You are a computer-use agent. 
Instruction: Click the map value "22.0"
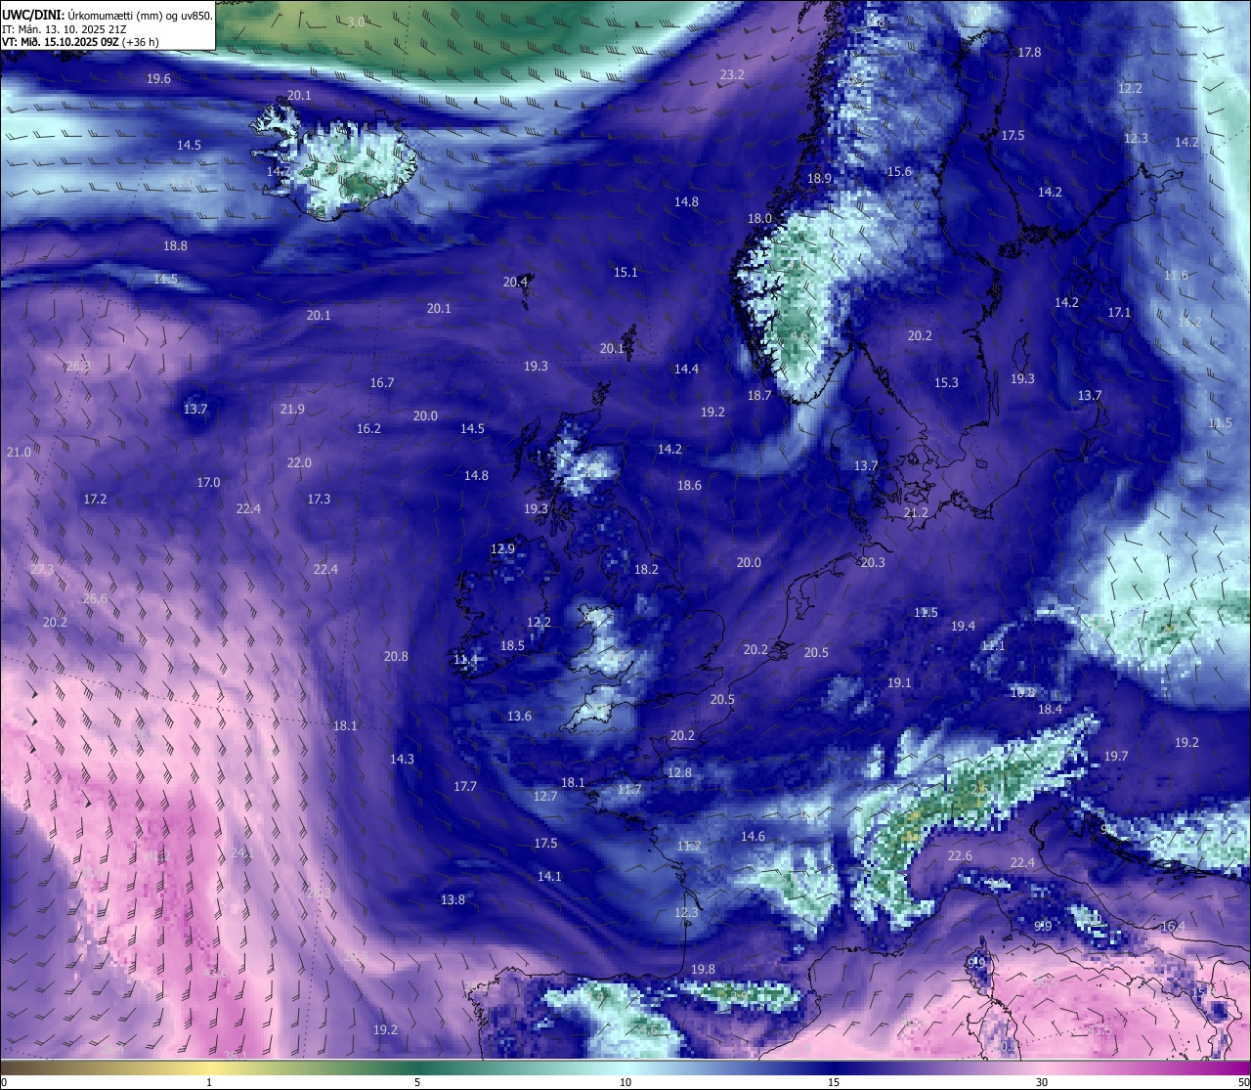tap(299, 463)
